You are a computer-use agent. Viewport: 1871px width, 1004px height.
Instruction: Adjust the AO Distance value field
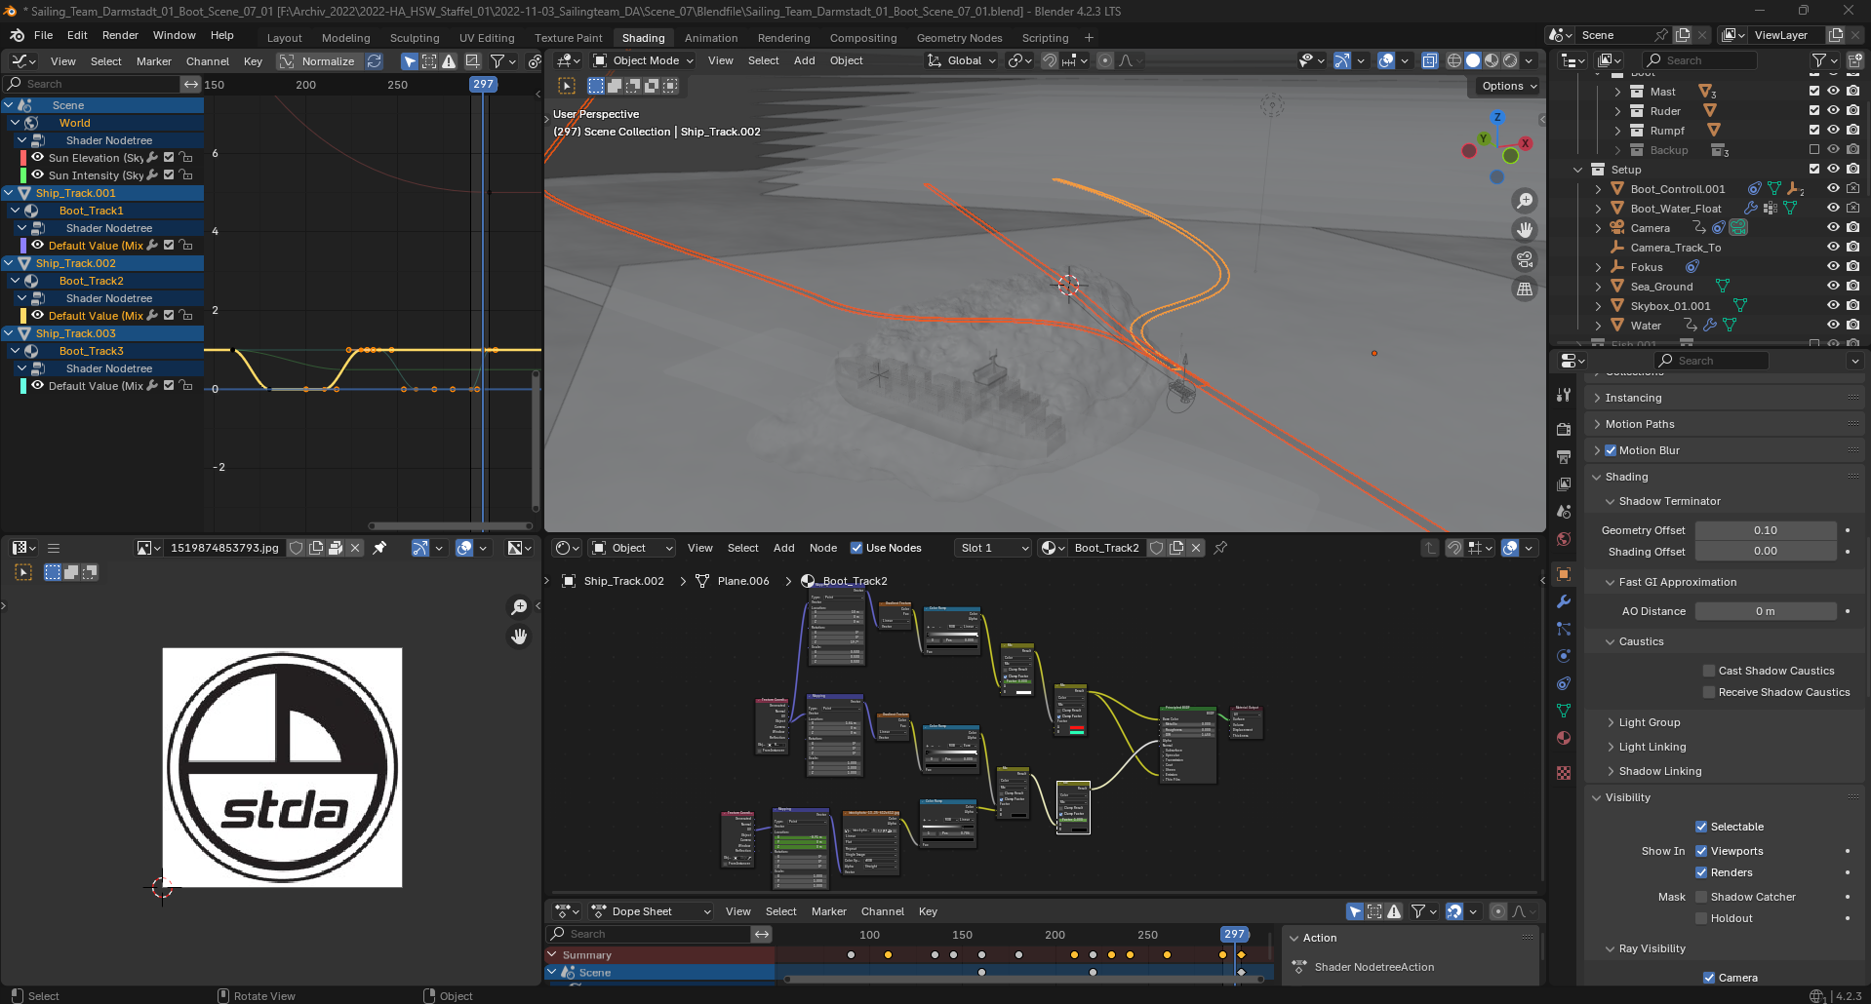tap(1766, 611)
